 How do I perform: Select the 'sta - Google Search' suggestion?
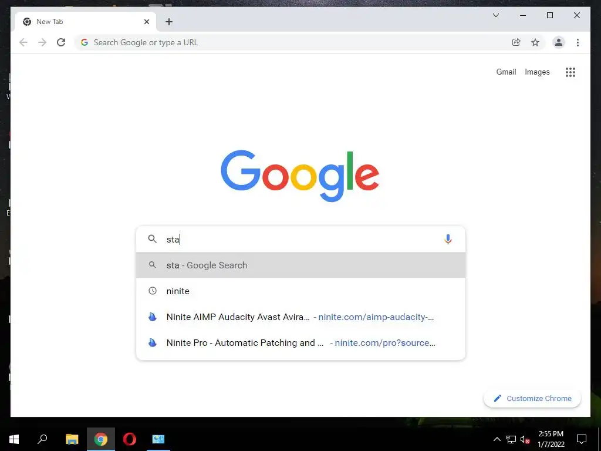point(301,265)
